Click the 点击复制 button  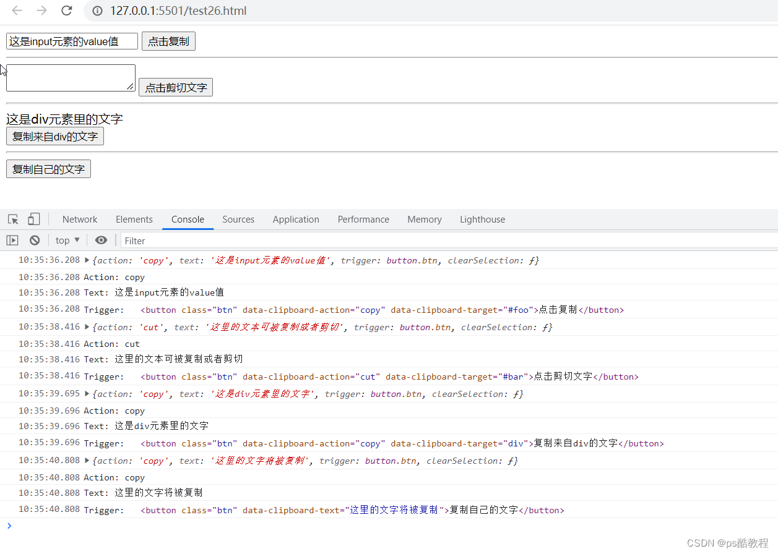[x=168, y=41]
